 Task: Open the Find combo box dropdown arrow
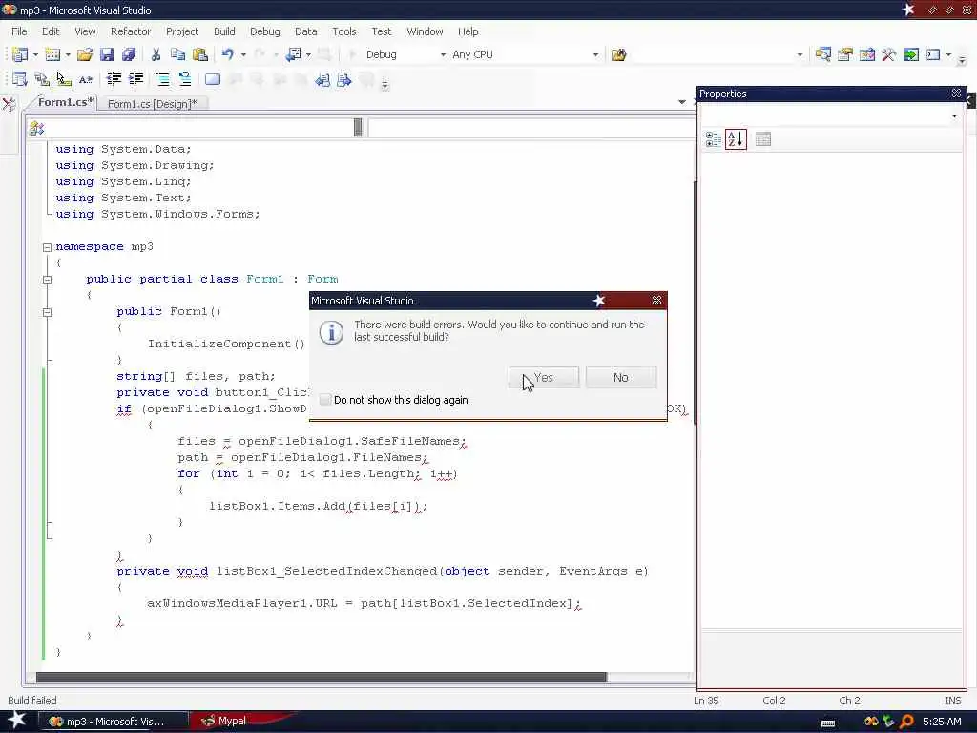tap(800, 54)
